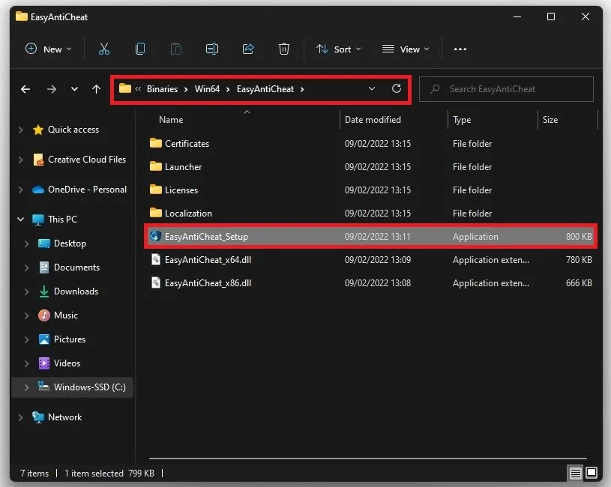Click the Localization folder icon
611x487 pixels.
(155, 213)
